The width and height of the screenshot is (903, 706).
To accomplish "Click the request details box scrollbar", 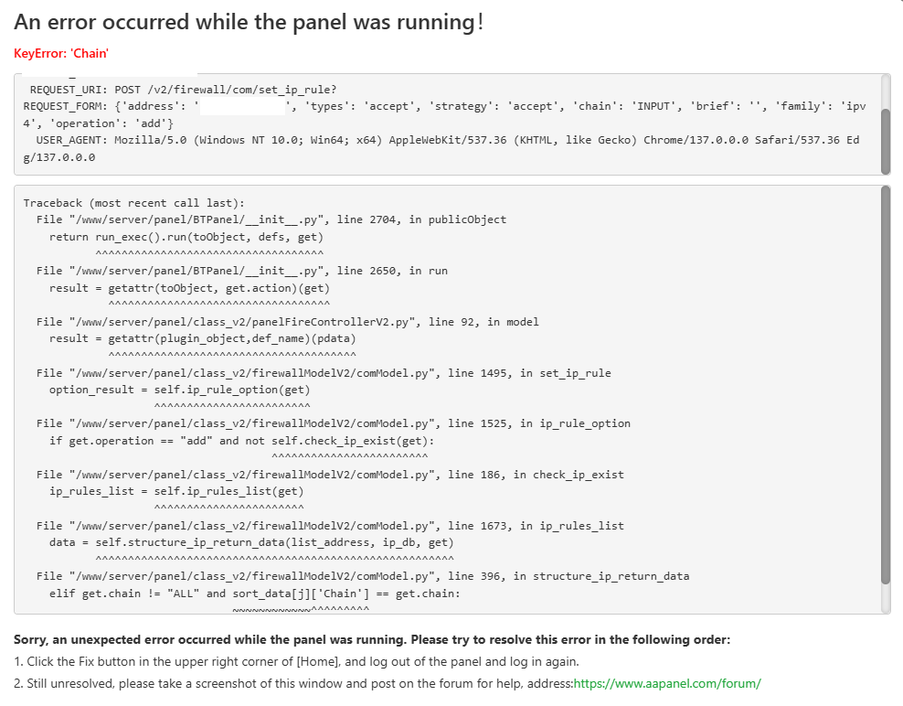I will pyautogui.click(x=885, y=140).
